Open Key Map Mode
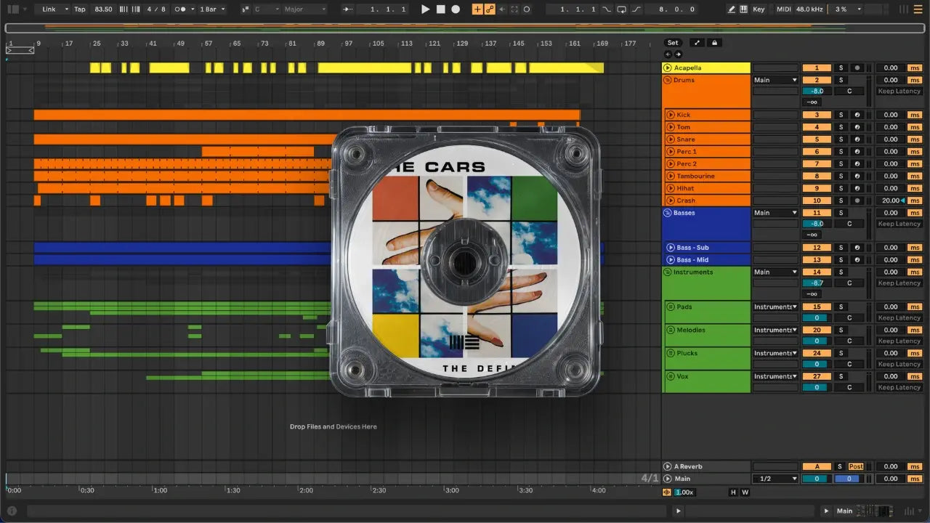The image size is (930, 523). (x=759, y=9)
